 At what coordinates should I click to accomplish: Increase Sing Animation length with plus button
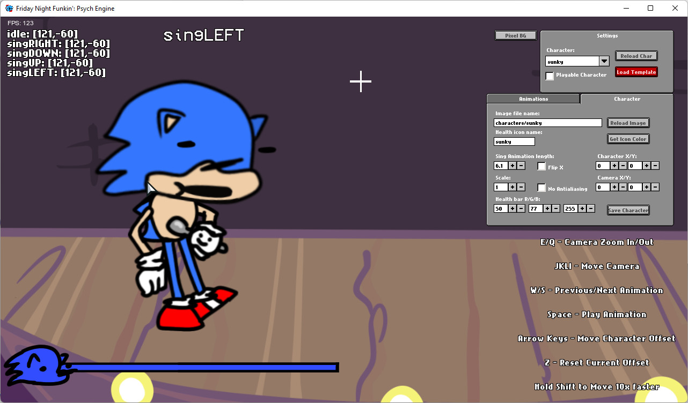512,166
